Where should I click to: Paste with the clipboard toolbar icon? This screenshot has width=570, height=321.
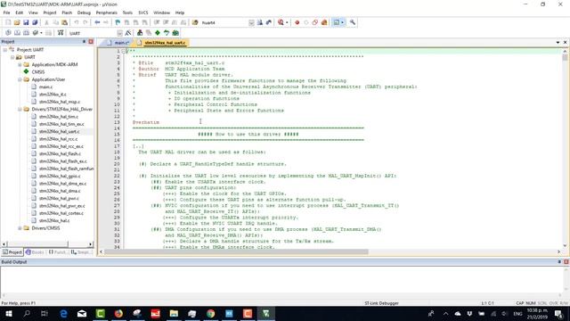coord(64,22)
